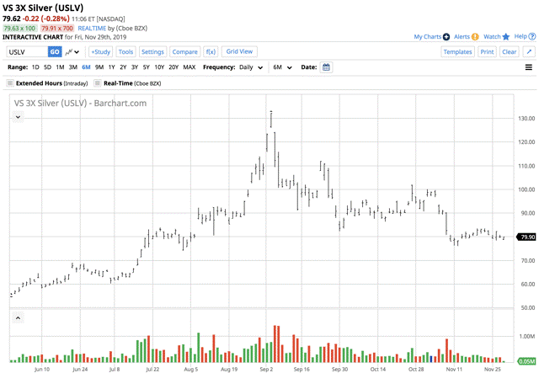Toggle Extended Hours checkbox

[x=10, y=83]
